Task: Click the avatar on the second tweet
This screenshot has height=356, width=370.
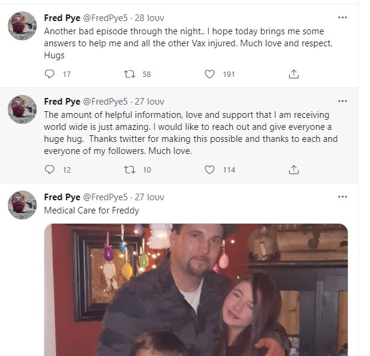Action: (22, 109)
